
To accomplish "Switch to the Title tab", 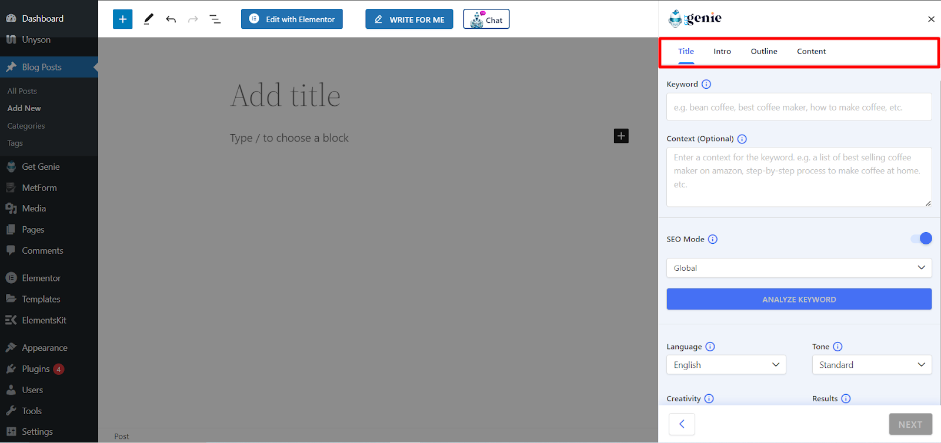I will click(686, 51).
